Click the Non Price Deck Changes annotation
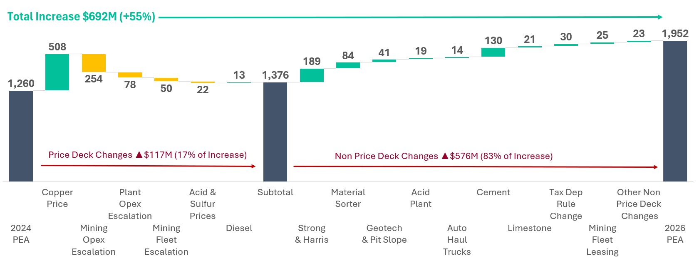The image size is (699, 261). tap(444, 156)
